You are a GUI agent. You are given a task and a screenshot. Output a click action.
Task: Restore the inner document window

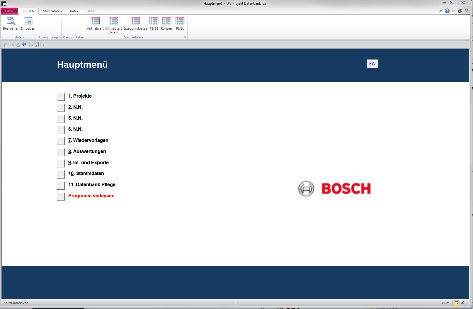pyautogui.click(x=460, y=11)
